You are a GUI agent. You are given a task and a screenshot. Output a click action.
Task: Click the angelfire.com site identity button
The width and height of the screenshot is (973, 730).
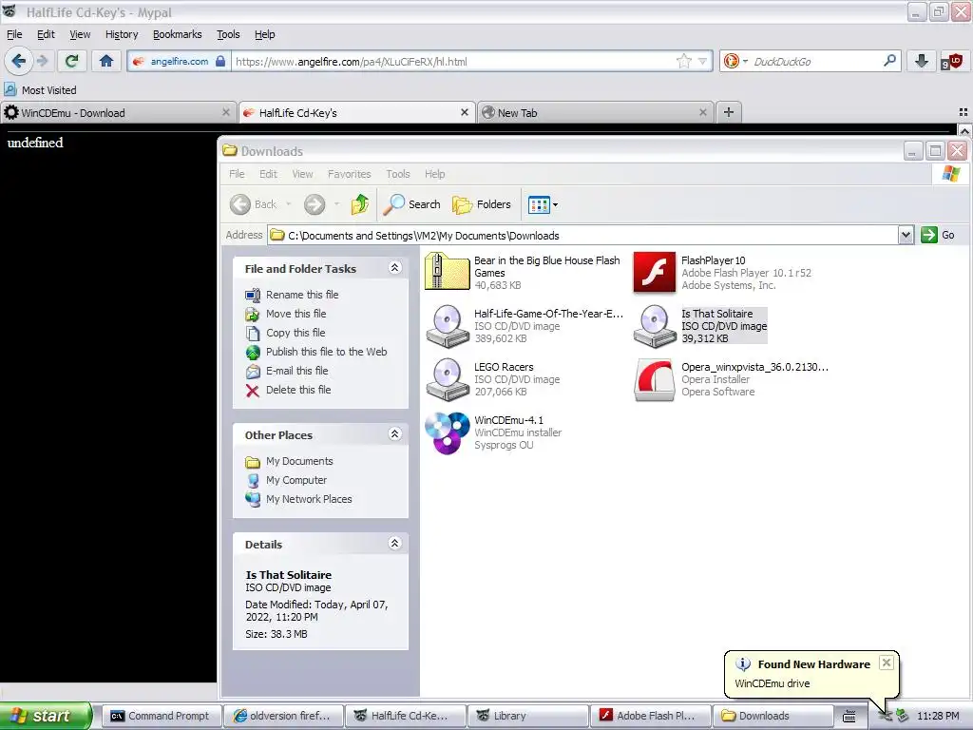point(179,61)
